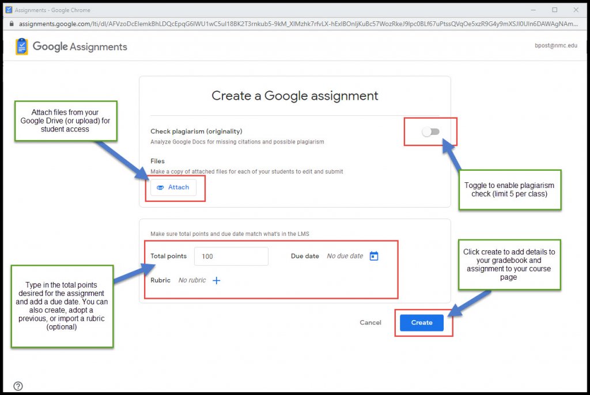This screenshot has width=590, height=395.
Task: Click the Assignments favicon in title bar
Action: (x=9, y=10)
